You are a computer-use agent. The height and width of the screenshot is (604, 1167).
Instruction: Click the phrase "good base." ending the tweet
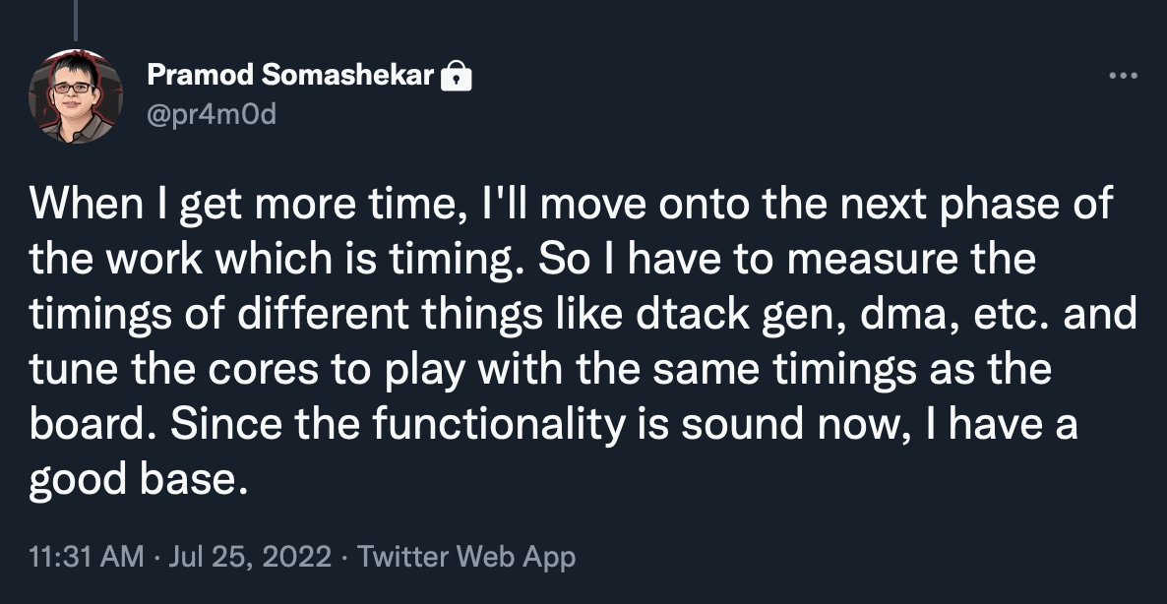point(138,480)
